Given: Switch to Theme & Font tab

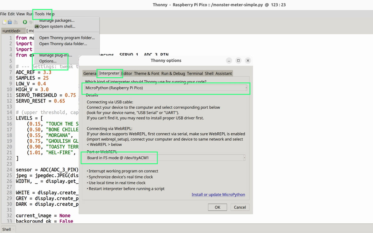Looking at the screenshot, I should pyautogui.click(x=146, y=73).
